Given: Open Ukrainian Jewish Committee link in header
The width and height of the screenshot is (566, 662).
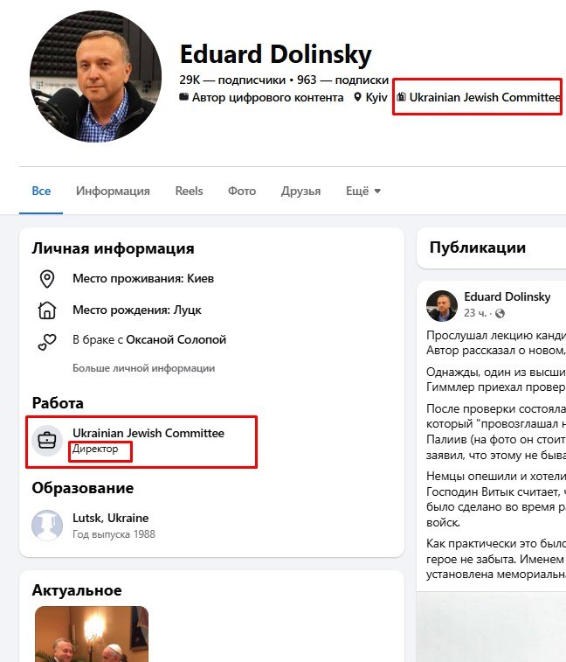Looking at the screenshot, I should point(485,97).
